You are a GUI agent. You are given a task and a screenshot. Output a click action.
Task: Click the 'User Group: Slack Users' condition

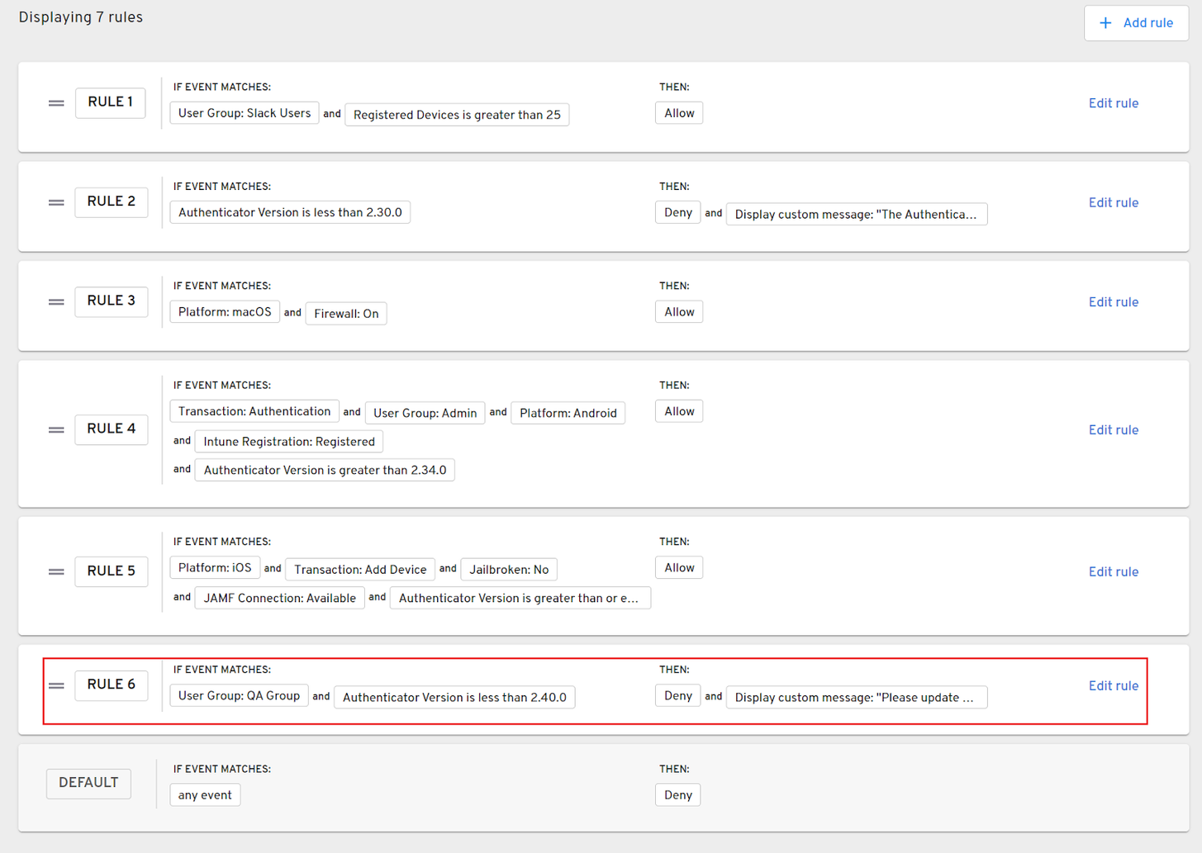click(245, 113)
